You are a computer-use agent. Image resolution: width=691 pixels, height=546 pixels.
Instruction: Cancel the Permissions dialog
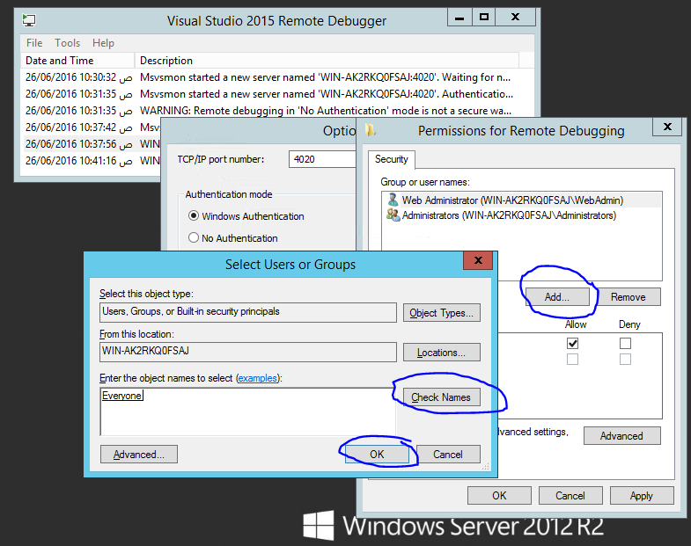point(570,495)
